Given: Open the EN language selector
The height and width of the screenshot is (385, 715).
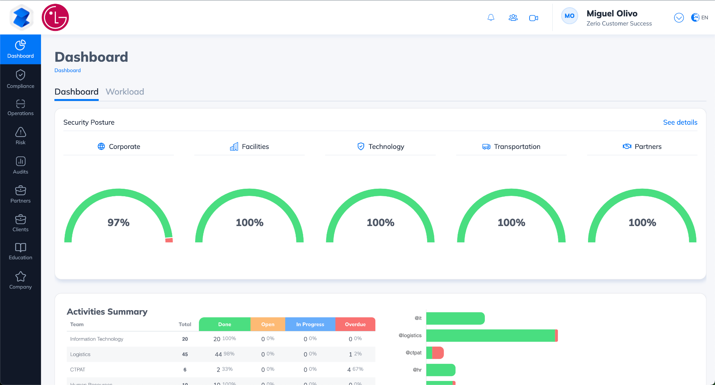Looking at the screenshot, I should point(700,17).
